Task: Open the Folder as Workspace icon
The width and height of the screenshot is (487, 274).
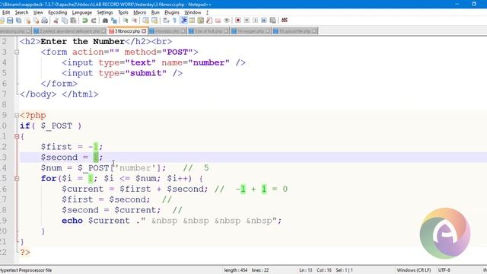Action: coord(218,21)
